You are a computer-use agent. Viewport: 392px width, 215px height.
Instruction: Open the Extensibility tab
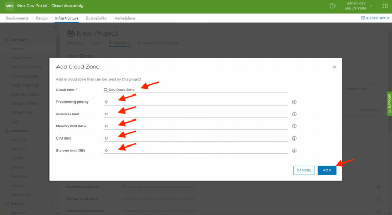click(x=96, y=18)
